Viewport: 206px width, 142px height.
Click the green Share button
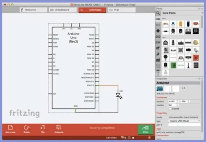145,129
